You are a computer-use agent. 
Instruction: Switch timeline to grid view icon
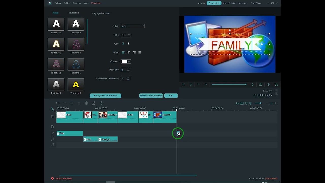coord(275,103)
